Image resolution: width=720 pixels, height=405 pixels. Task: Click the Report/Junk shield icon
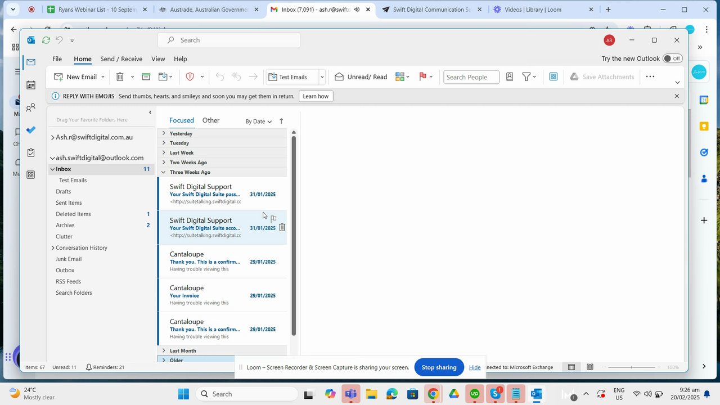click(190, 77)
